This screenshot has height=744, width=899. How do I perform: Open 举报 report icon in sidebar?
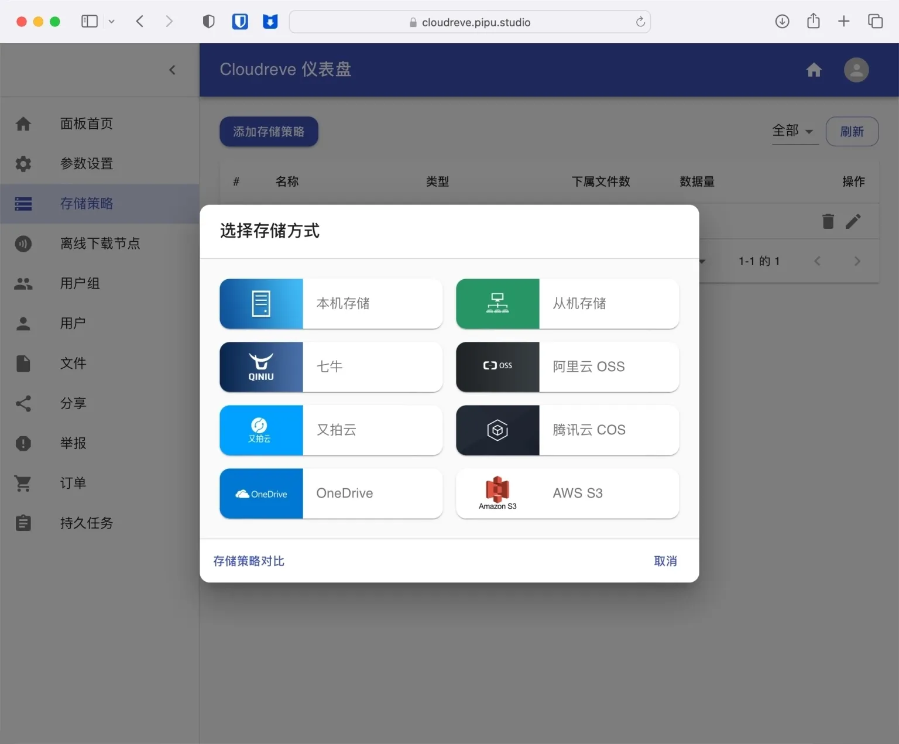pos(23,443)
